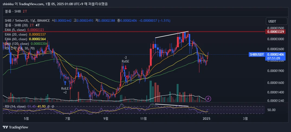291x132 pixels.
Task: Click the shinkku publisher header text
Action: 55,4
